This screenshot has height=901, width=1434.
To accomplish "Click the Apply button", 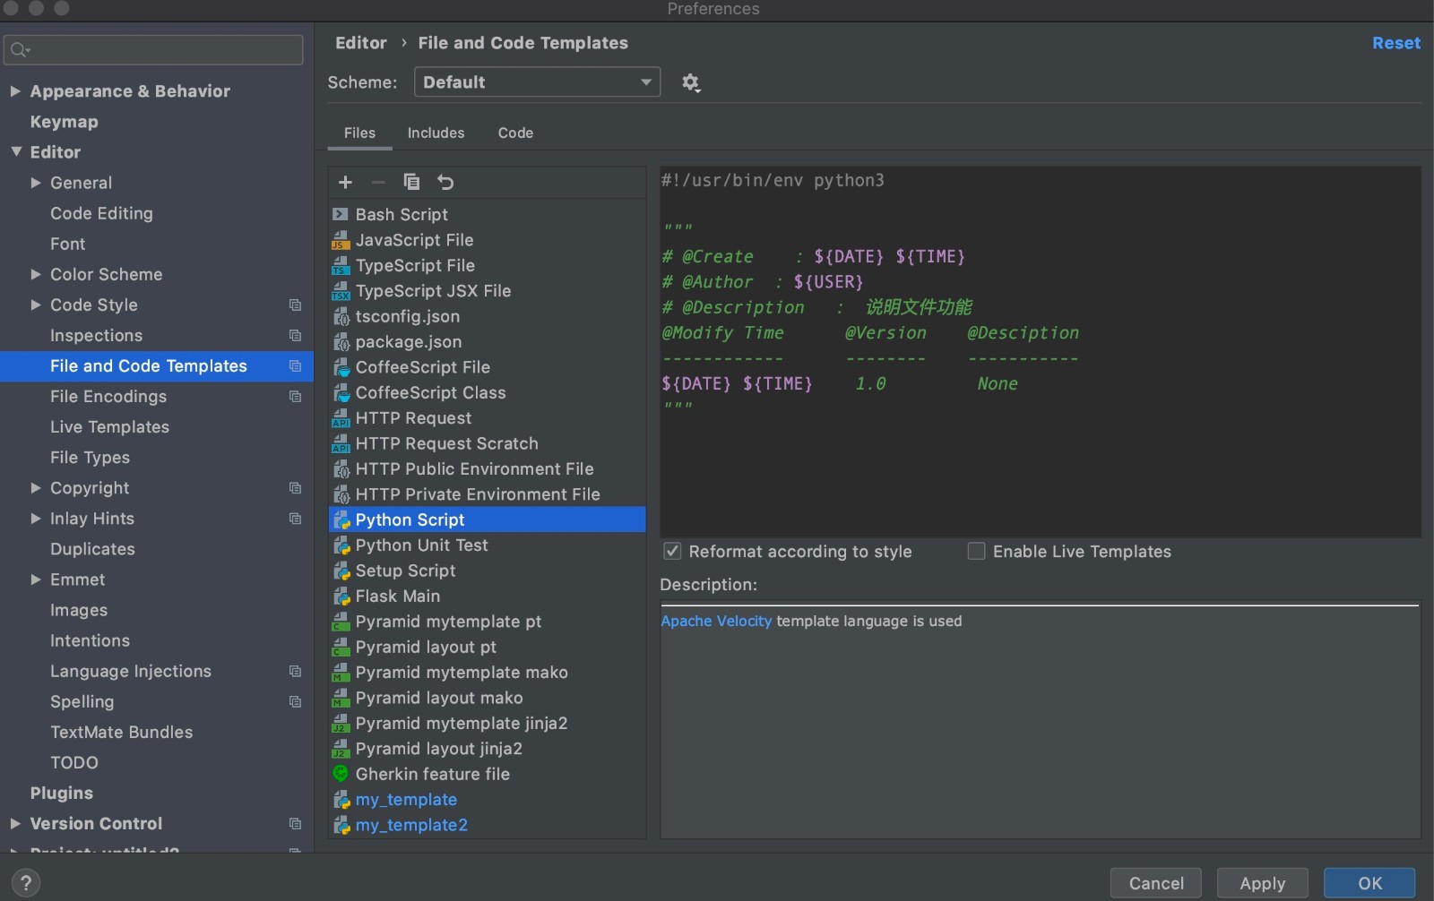I will (1262, 883).
